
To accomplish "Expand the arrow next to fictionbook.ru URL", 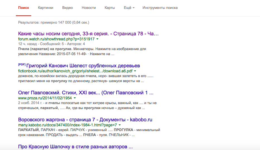I will tap(135, 71).
